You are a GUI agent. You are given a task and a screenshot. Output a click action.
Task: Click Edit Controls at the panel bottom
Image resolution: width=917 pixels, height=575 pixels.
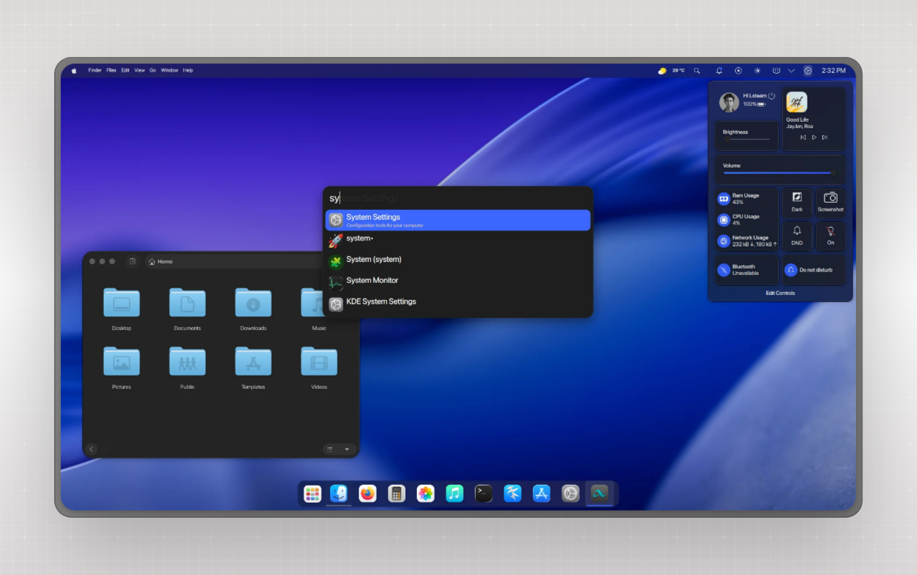click(x=780, y=292)
